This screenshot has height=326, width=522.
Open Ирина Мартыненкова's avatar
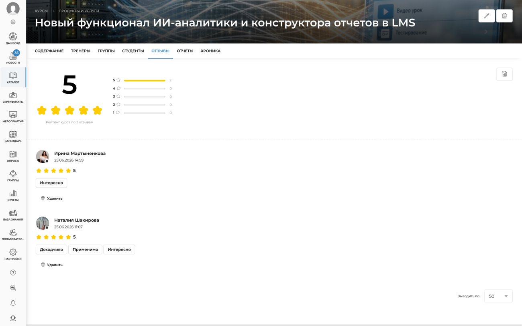click(x=43, y=156)
